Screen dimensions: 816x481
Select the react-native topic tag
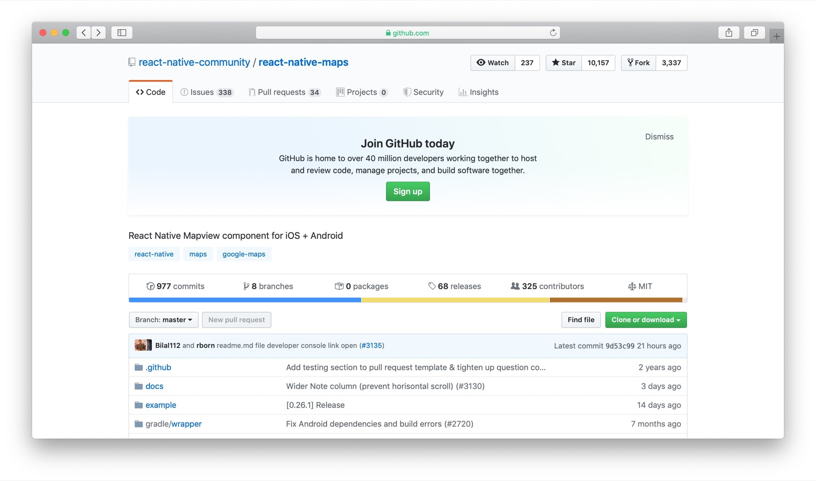[154, 254]
